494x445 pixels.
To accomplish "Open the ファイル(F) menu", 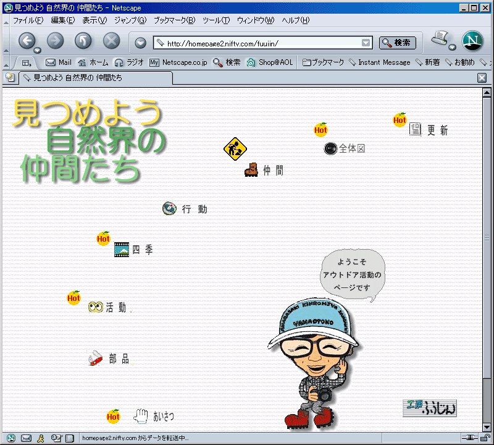I will [x=28, y=20].
